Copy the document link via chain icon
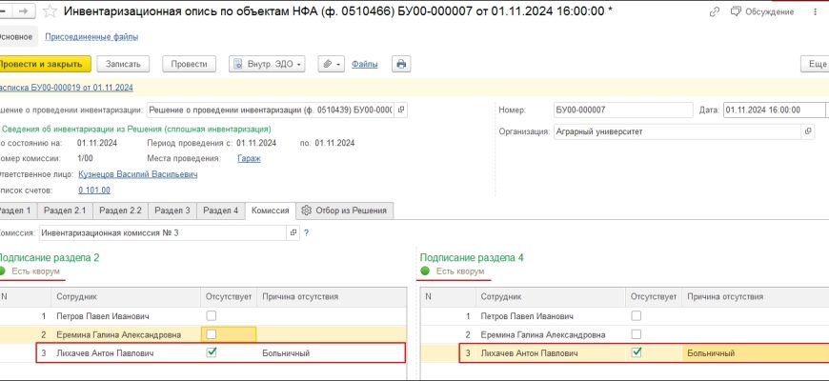This screenshot has width=829, height=381. coord(715,11)
